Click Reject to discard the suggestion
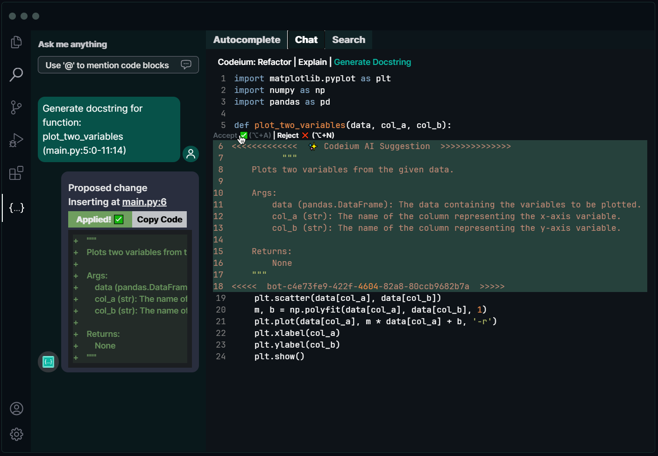 [x=288, y=135]
